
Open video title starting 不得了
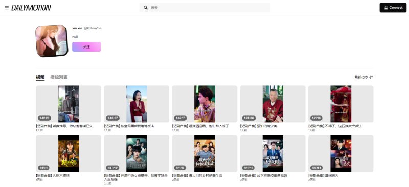click(x=335, y=126)
